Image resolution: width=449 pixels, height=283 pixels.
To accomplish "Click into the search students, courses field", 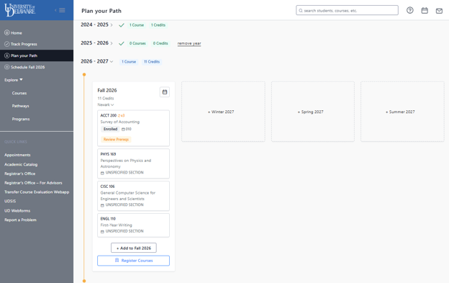I will 347,10.
